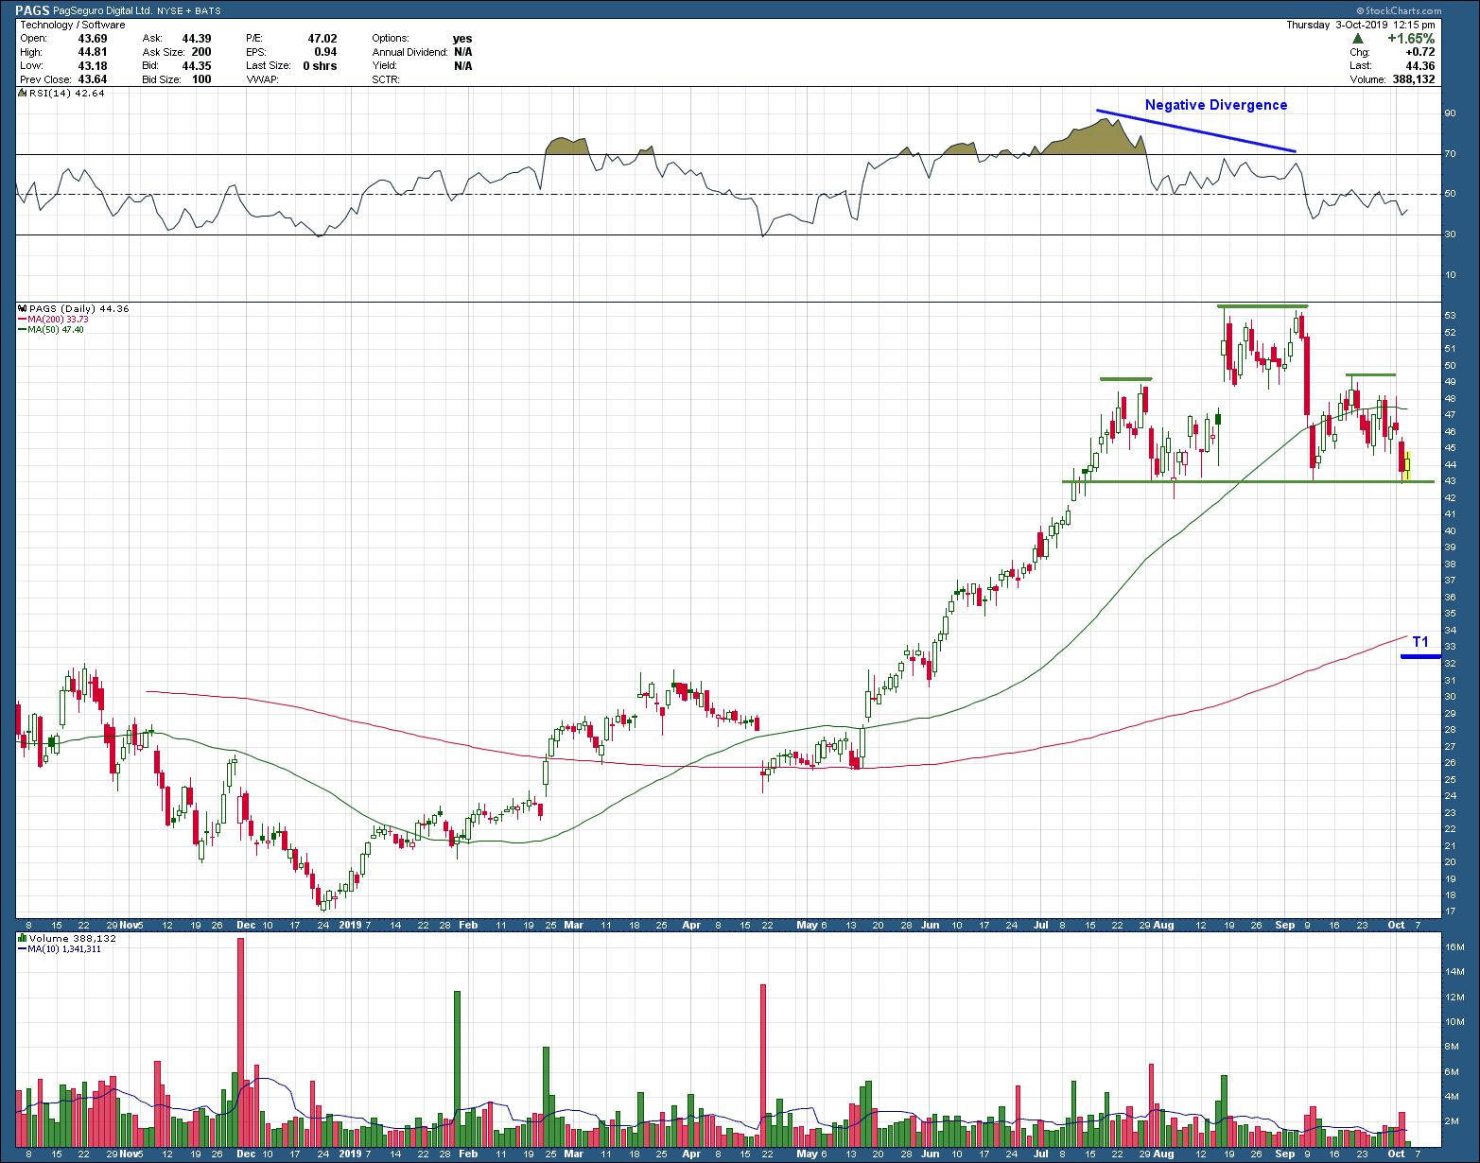Select the Ask 44.39 value
The width and height of the screenshot is (1480, 1163).
197,39
